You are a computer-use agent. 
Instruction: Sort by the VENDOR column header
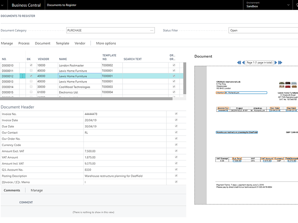click(43, 59)
